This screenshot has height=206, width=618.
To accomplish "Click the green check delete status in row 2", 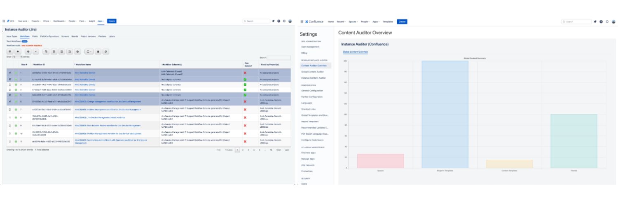I will tap(245, 79).
